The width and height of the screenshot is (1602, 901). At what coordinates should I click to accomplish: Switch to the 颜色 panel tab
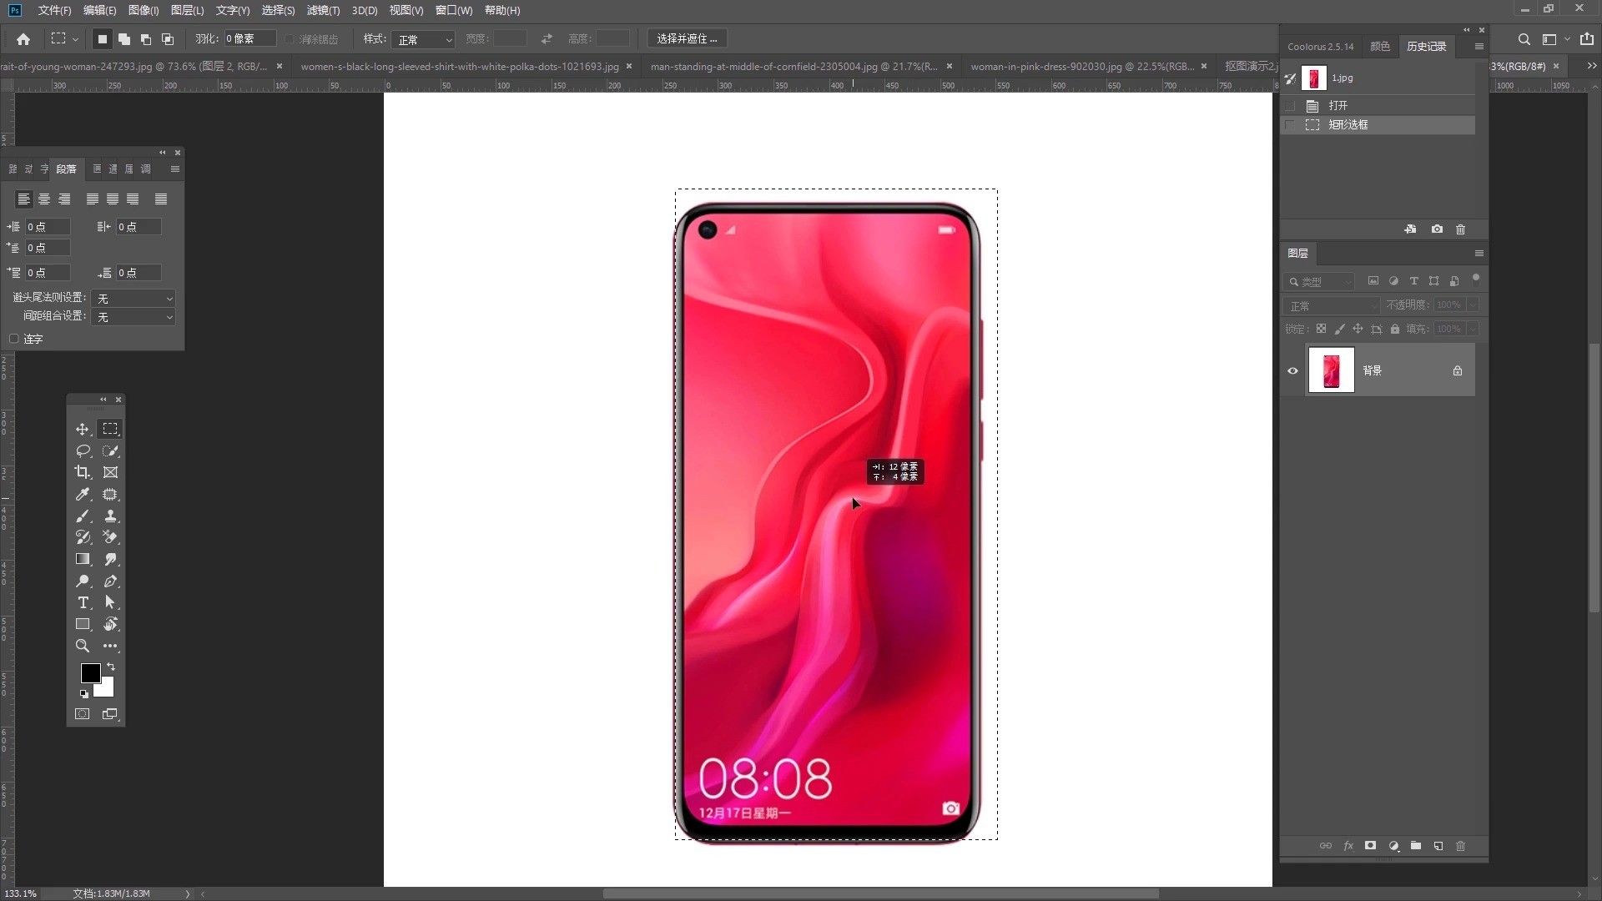click(x=1380, y=47)
